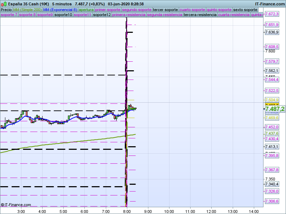Select the 7.636,9 price level tag
The width and height of the screenshot is (286, 214).
tap(272, 32)
